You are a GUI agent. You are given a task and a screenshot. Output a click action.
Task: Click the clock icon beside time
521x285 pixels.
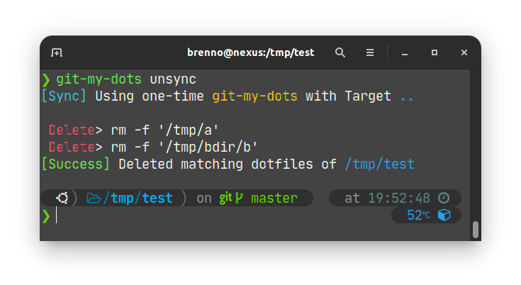(444, 198)
